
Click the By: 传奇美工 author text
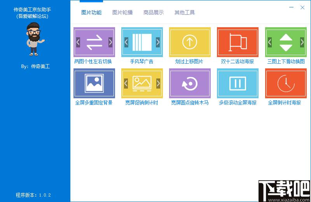(35, 66)
